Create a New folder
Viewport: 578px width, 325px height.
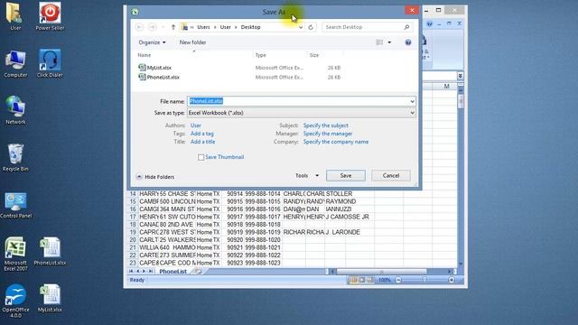(192, 42)
